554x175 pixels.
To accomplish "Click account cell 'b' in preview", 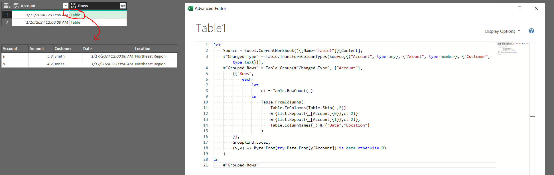I will (15, 64).
